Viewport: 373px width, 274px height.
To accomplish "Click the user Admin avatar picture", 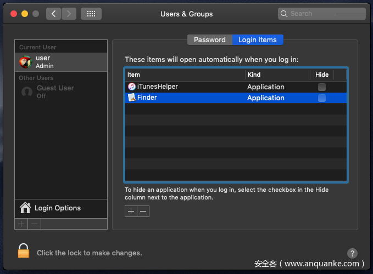I will click(x=25, y=62).
